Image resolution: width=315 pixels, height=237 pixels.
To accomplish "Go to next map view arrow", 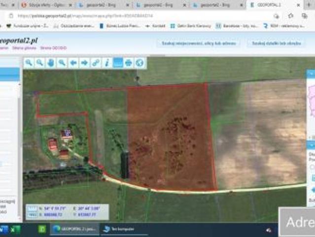I will pos(85,63).
